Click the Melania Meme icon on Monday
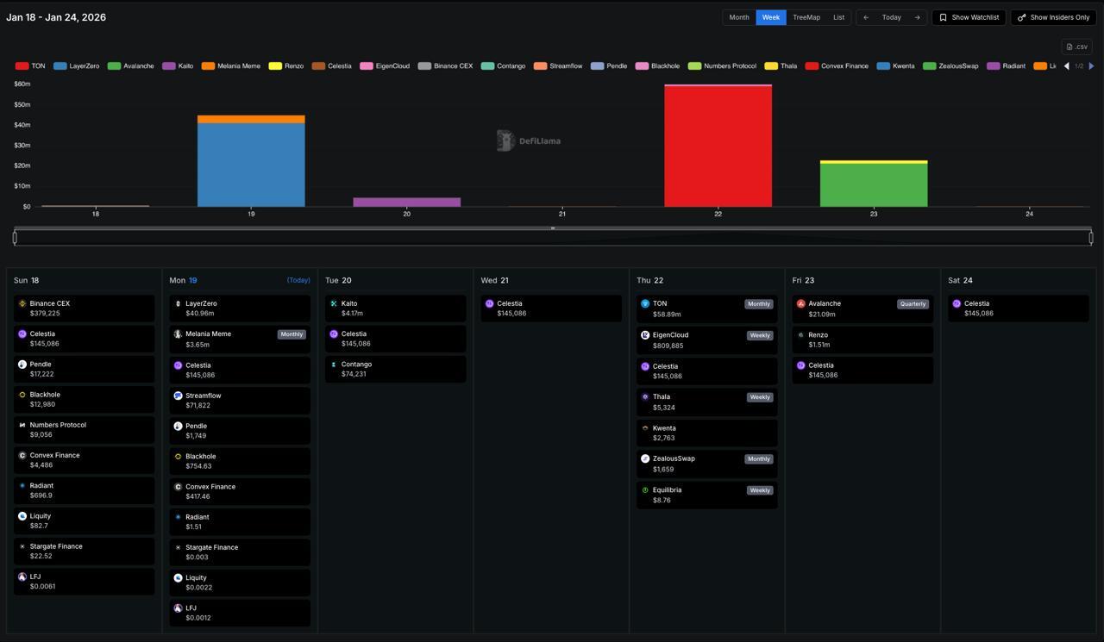Image resolution: width=1104 pixels, height=642 pixels. pos(178,334)
